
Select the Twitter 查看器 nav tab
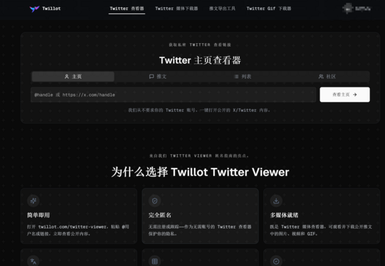pos(127,9)
